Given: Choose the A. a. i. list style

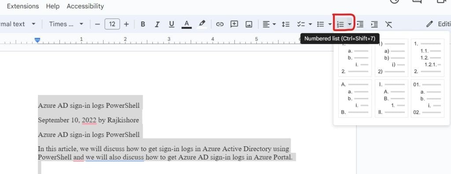Looking at the screenshot, I should coord(355,98).
